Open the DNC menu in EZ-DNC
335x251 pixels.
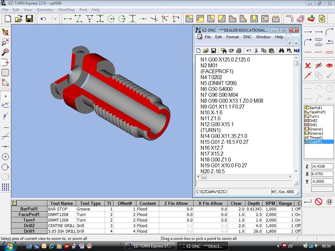[247, 37]
